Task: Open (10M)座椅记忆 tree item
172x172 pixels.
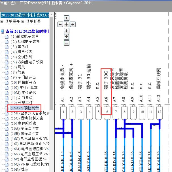Action: click(23, 93)
